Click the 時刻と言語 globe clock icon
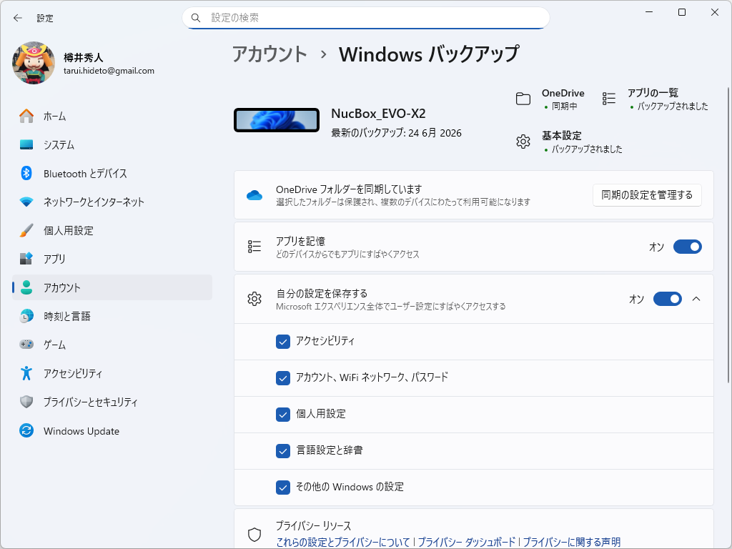 (26, 316)
